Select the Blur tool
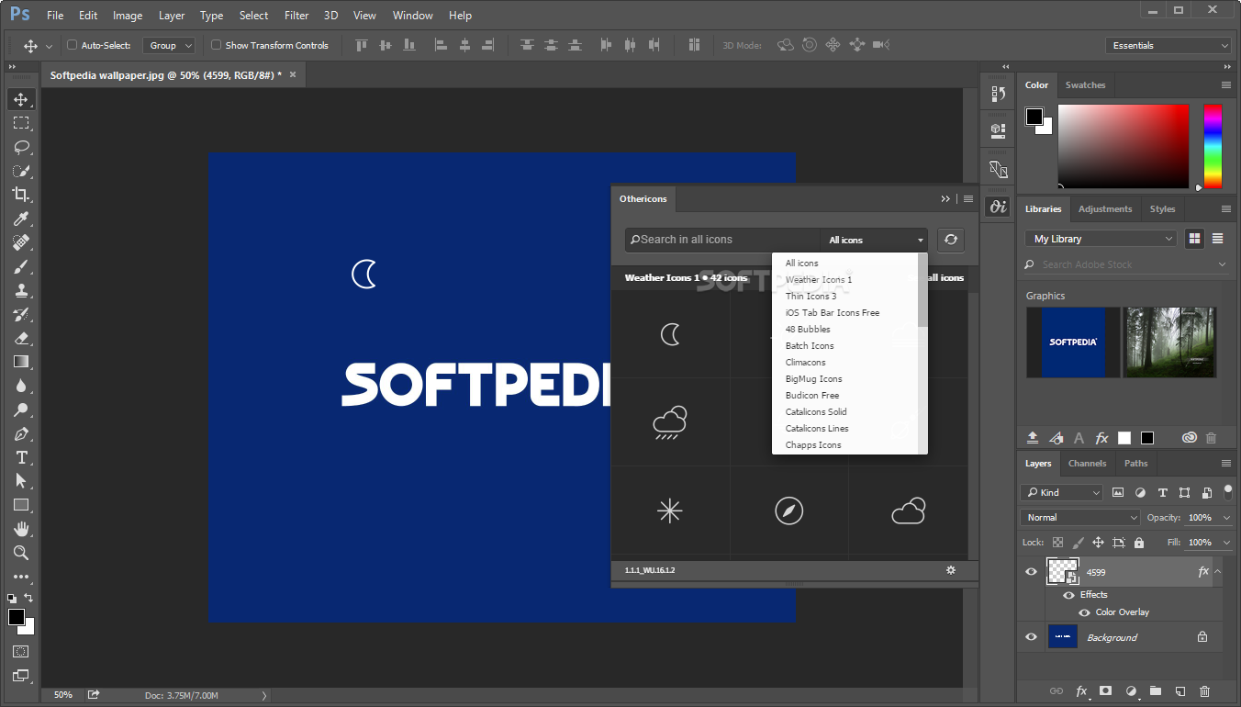 [21, 386]
